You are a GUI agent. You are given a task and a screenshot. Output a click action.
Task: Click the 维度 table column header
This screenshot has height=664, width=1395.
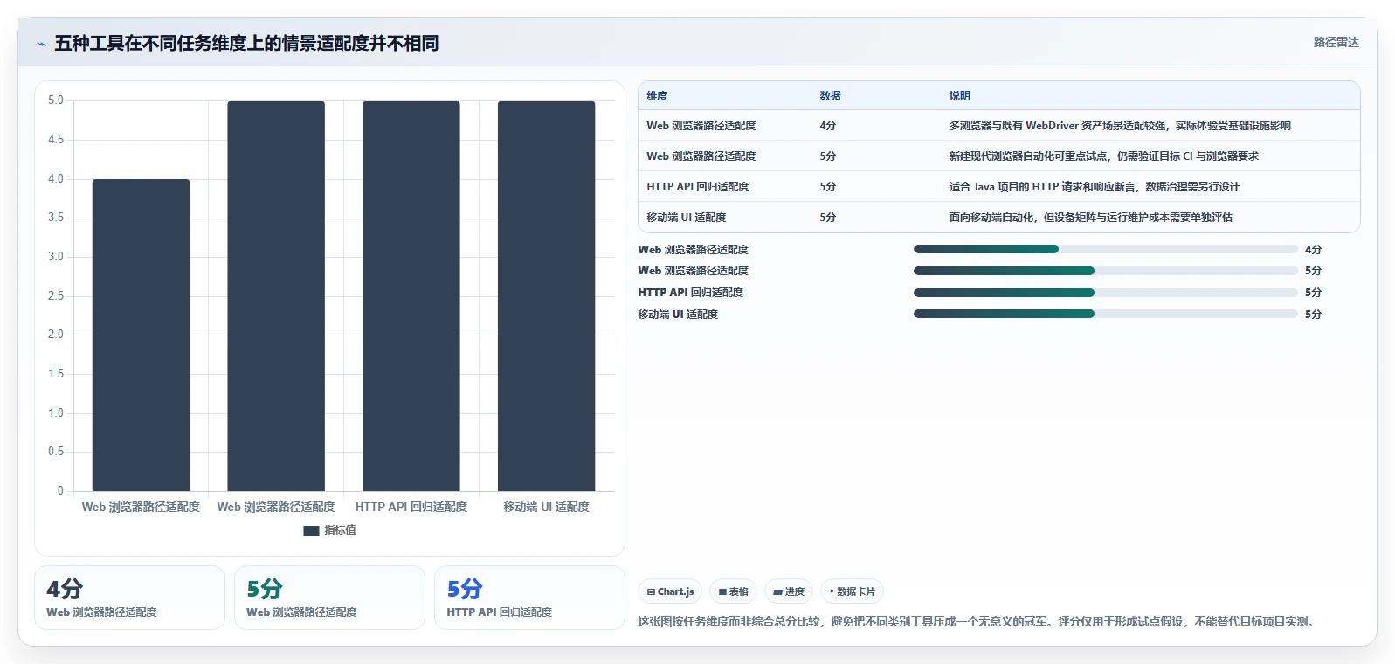click(657, 96)
